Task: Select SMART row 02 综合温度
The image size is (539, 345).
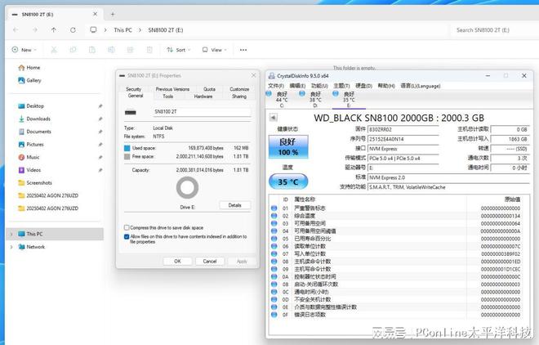Action: 395,216
